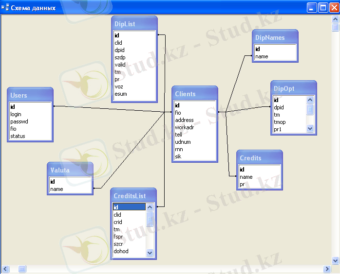Select the workadr field in Clients
Image resolution: width=340 pixels, height=274 pixels.
184,127
